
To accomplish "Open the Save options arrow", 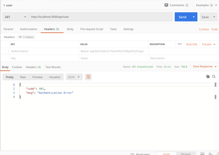I will click(214, 17).
